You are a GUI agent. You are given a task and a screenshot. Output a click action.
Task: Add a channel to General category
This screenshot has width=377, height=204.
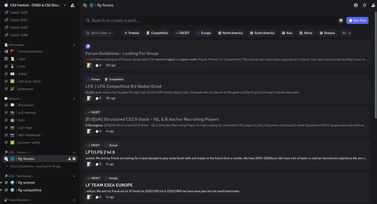tap(74, 98)
